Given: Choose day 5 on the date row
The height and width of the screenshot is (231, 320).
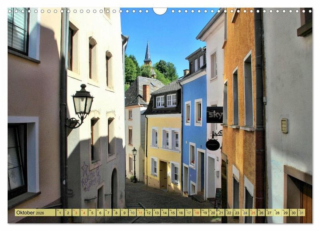Looking at the screenshot, I should [92, 213].
